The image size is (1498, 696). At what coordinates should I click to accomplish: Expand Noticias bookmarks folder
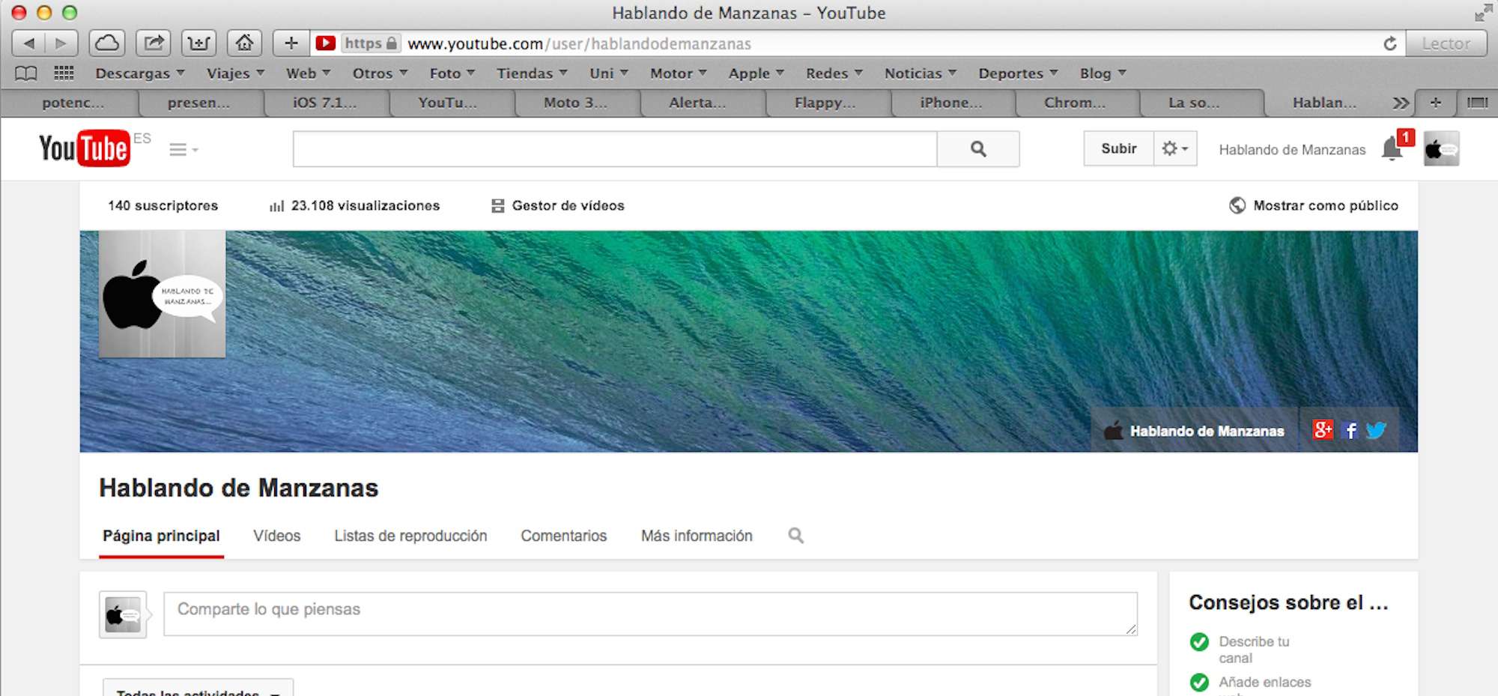pyautogui.click(x=920, y=73)
